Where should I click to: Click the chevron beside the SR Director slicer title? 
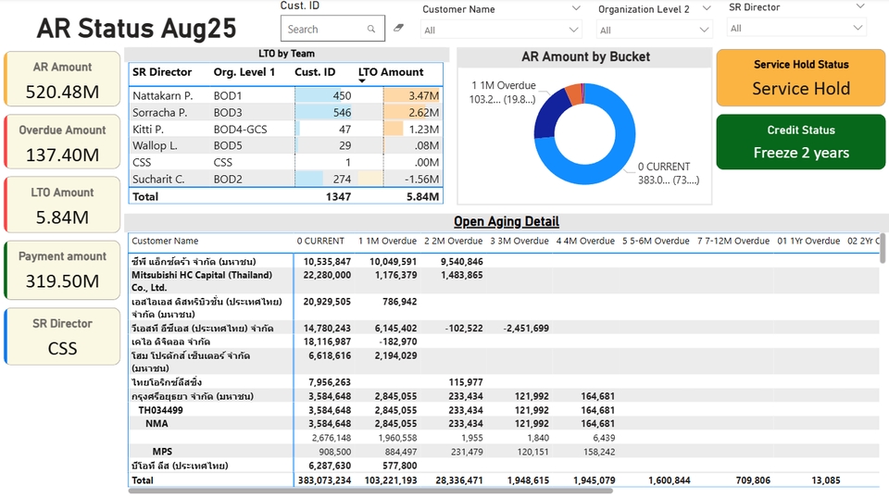(859, 7)
